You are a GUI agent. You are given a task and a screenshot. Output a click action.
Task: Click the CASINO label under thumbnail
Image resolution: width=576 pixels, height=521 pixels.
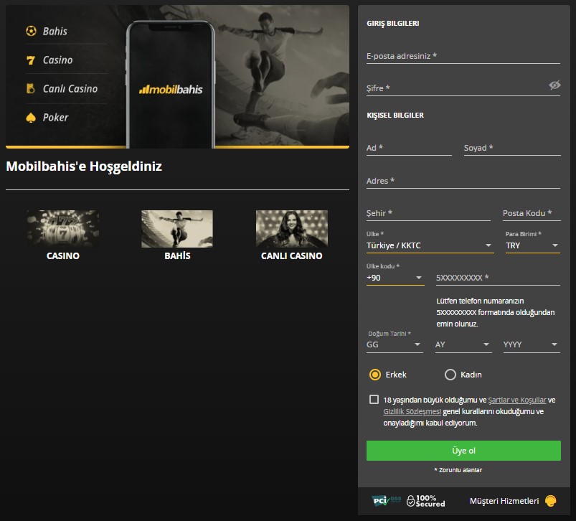pyautogui.click(x=63, y=255)
